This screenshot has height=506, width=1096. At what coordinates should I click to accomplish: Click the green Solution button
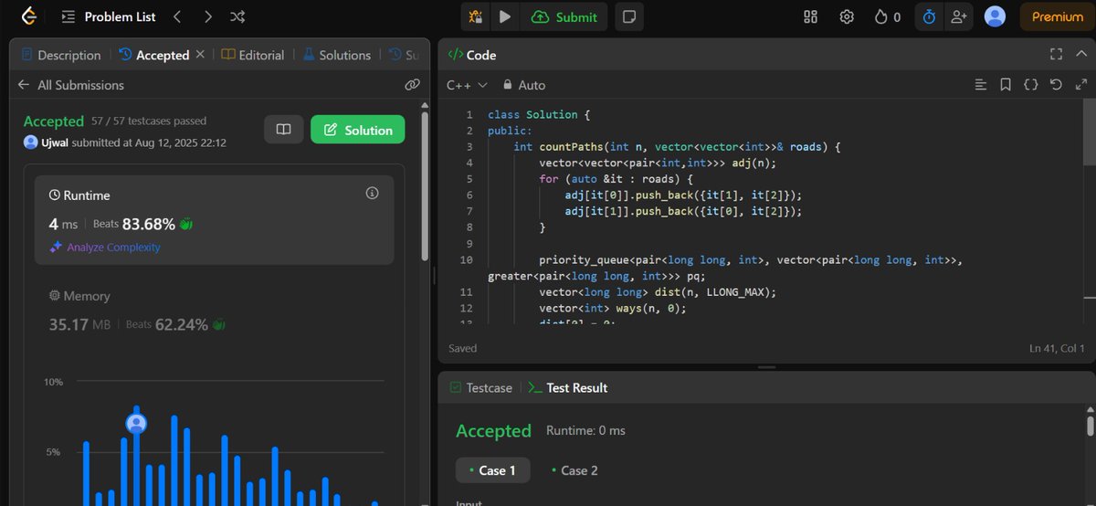(358, 130)
